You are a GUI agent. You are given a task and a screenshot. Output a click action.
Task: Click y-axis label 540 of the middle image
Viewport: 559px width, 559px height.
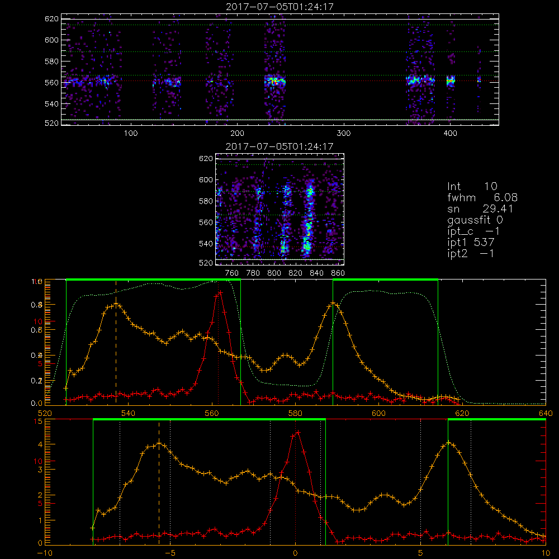coord(206,244)
